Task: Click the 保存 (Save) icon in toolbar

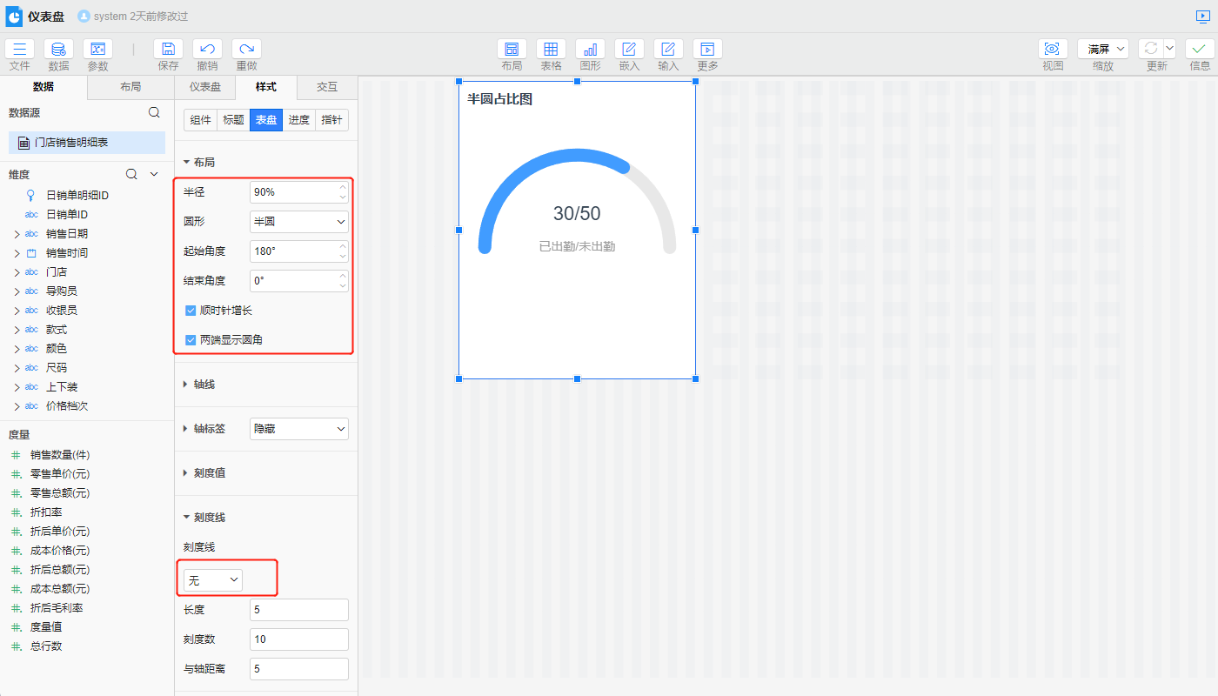Action: (168, 50)
